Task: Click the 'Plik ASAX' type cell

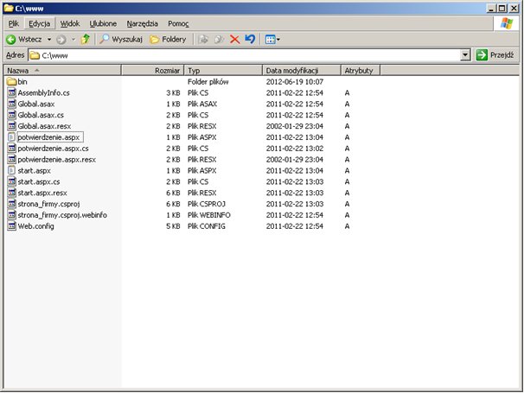Action: (202, 104)
